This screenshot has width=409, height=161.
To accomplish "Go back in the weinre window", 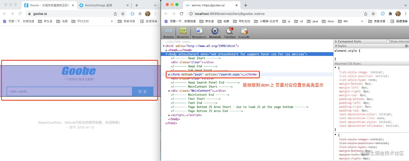I will [166, 14].
